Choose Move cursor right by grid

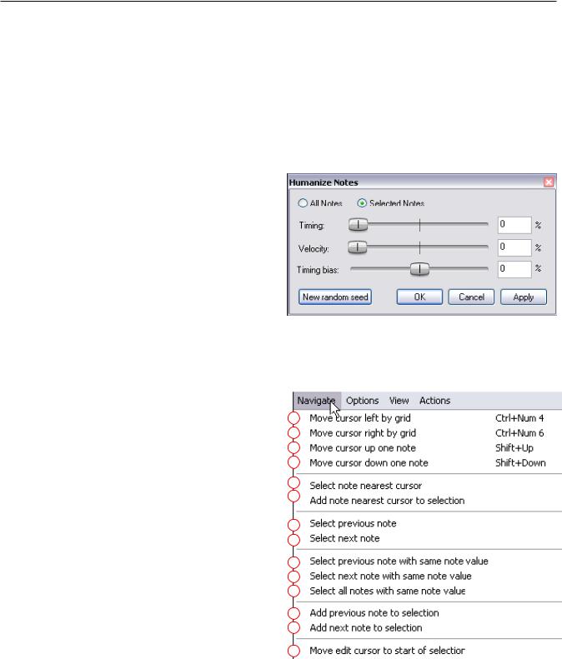tap(429, 433)
